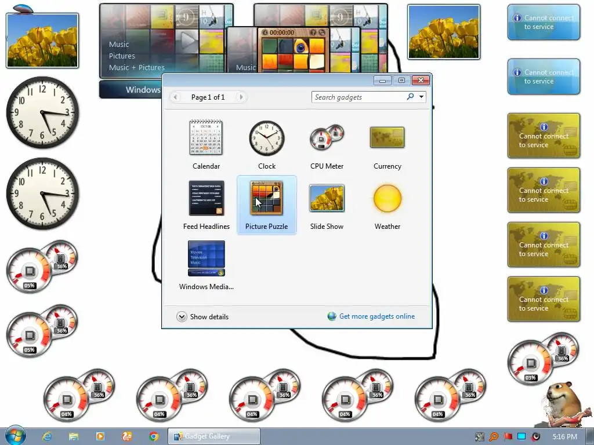Open the speaker audio icon in the system tray

(x=535, y=437)
